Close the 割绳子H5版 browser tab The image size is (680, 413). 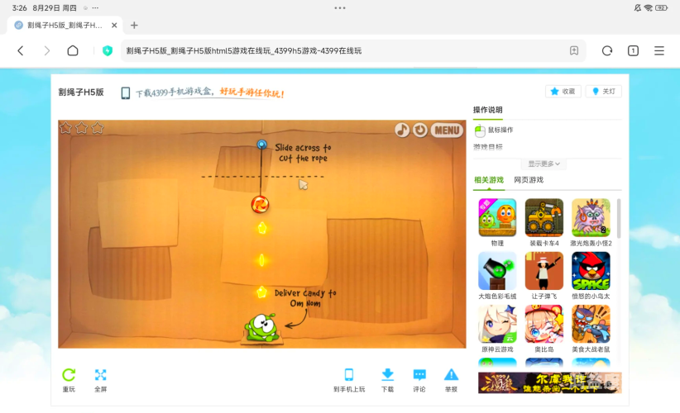(114, 25)
